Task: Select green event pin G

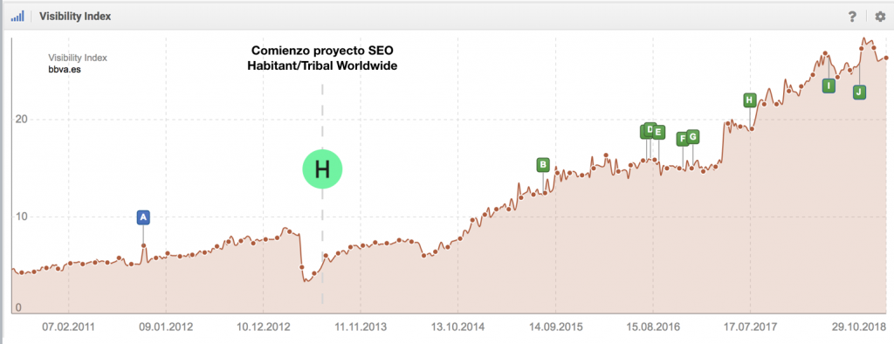Action: (x=692, y=136)
